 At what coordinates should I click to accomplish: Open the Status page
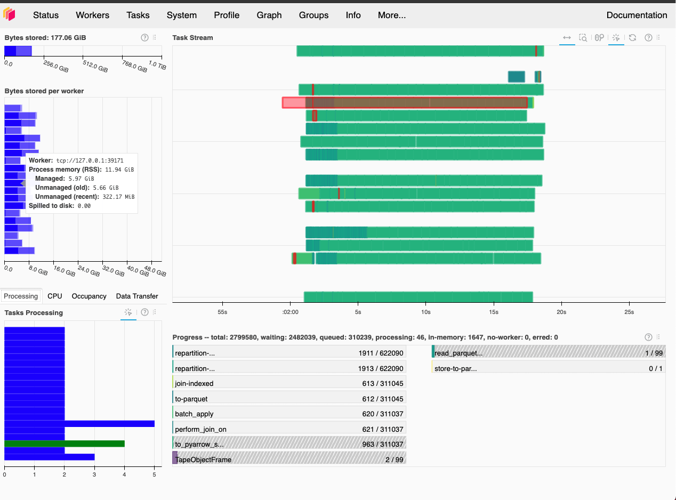pos(46,15)
